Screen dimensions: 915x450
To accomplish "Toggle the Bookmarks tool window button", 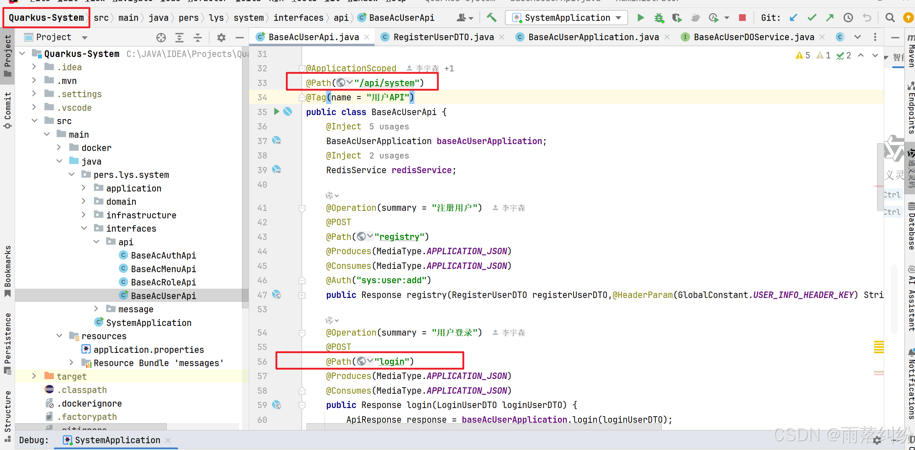I will point(7,271).
